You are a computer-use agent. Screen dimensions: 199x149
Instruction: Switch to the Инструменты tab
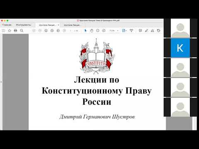[23, 25]
